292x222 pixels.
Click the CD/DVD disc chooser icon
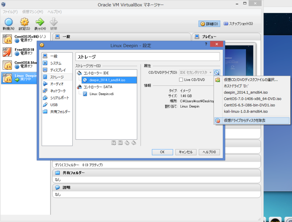pyautogui.click(x=217, y=72)
